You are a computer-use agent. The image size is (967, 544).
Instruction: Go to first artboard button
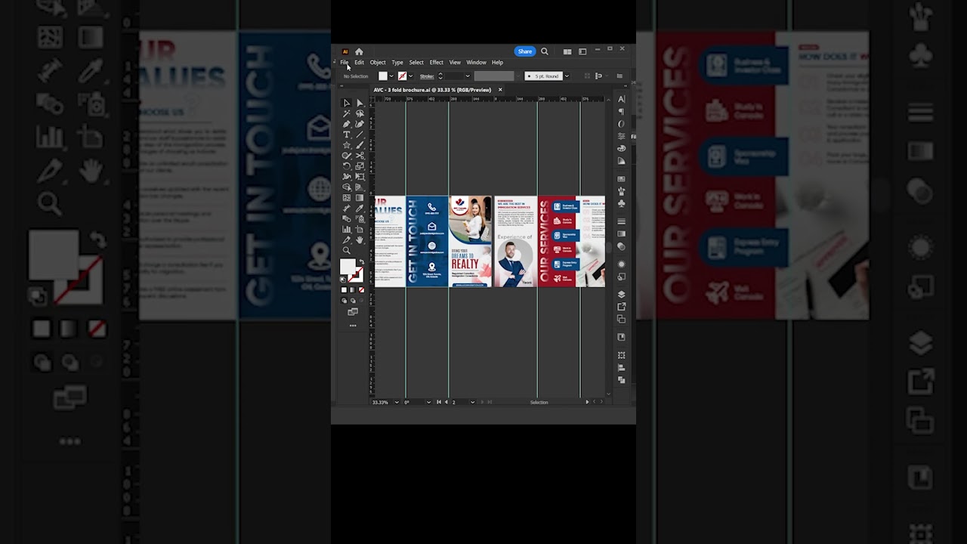[x=439, y=402]
